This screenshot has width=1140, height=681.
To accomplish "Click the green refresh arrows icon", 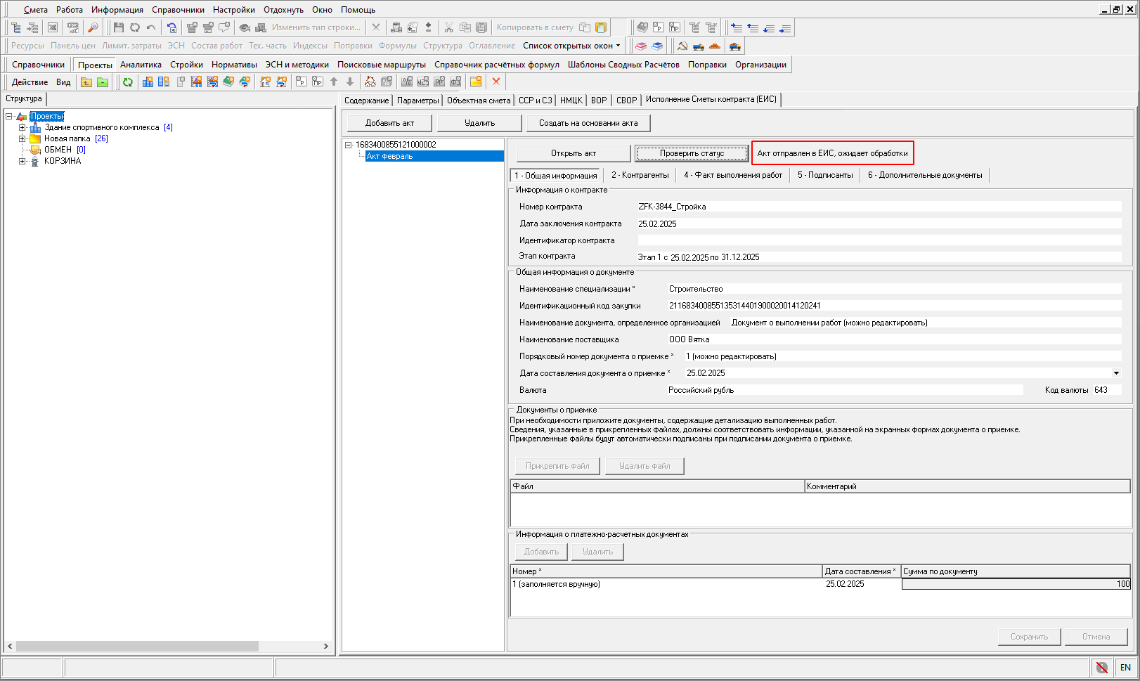I will [127, 82].
